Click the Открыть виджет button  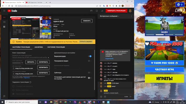[x=86, y=42]
